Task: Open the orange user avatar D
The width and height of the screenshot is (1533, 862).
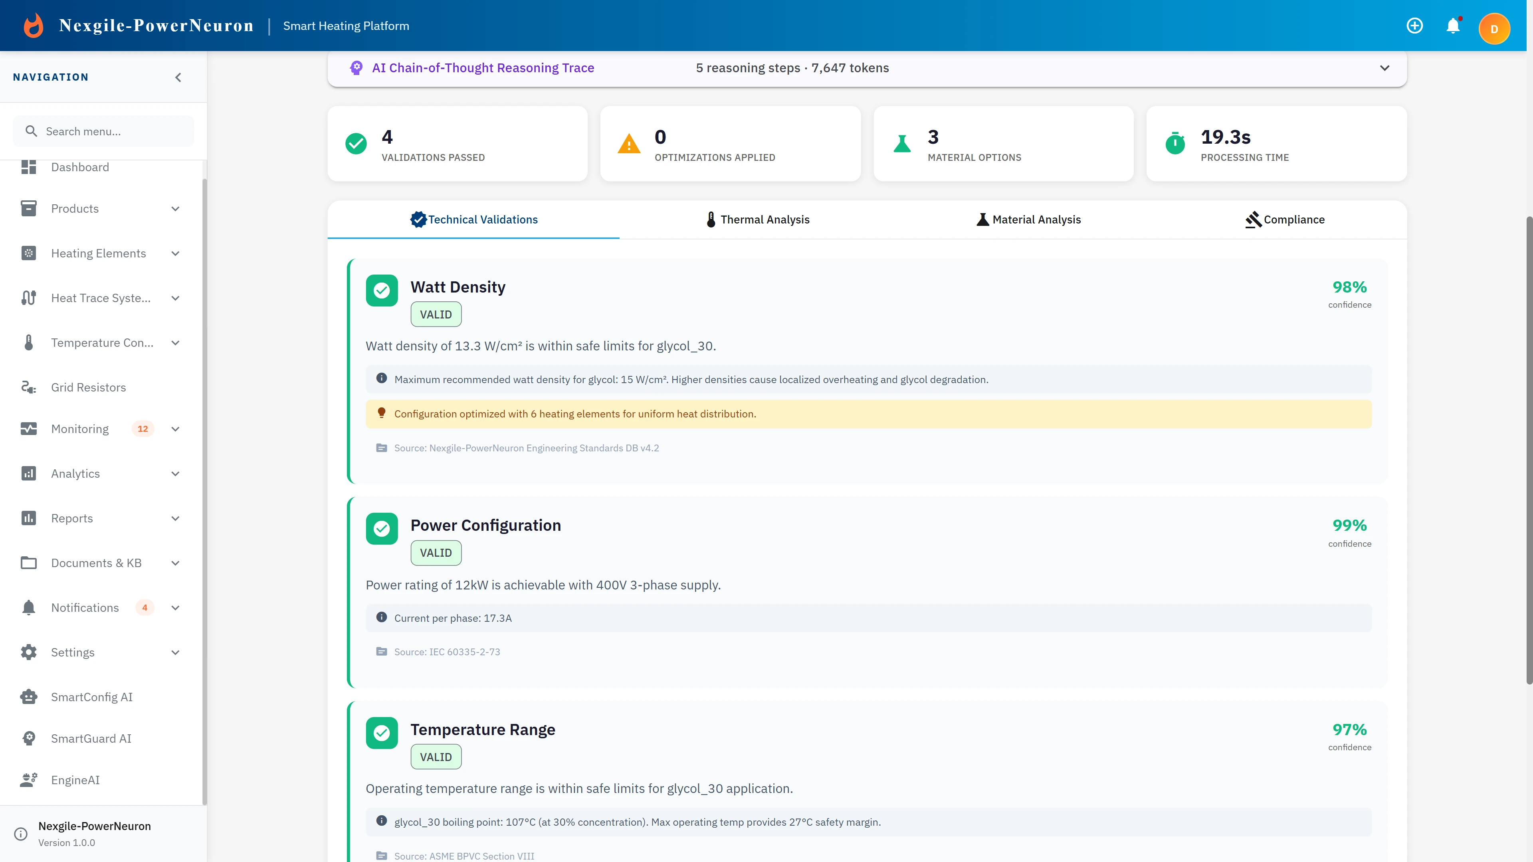Action: point(1494,29)
